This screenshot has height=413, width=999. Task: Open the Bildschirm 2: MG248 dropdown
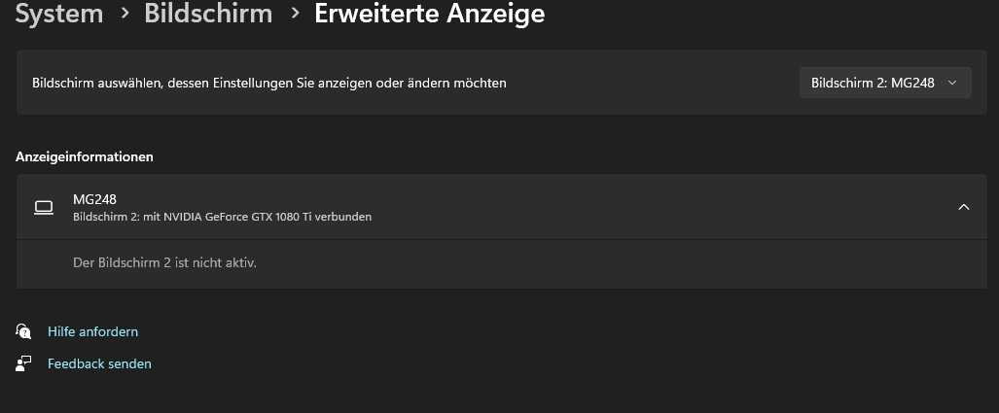(x=872, y=84)
